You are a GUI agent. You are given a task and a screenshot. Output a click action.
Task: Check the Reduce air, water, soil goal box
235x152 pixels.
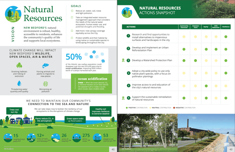pyautogui.click(x=72, y=11)
